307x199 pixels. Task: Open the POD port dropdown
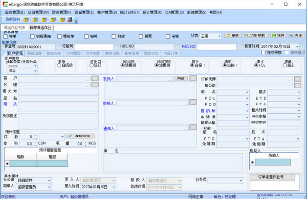pyautogui.click(x=247, y=105)
